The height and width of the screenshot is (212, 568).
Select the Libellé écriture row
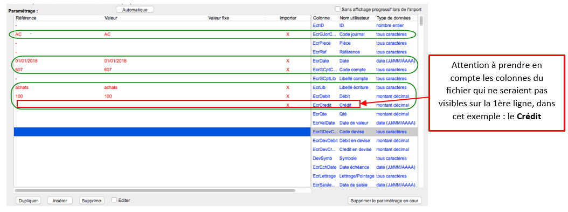pos(364,87)
